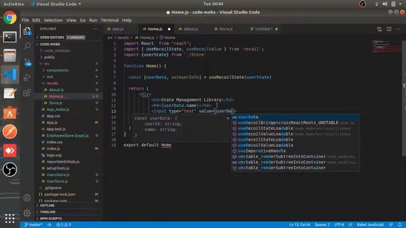Click errors and warnings status indicator
406x228 pixels.
63,225
